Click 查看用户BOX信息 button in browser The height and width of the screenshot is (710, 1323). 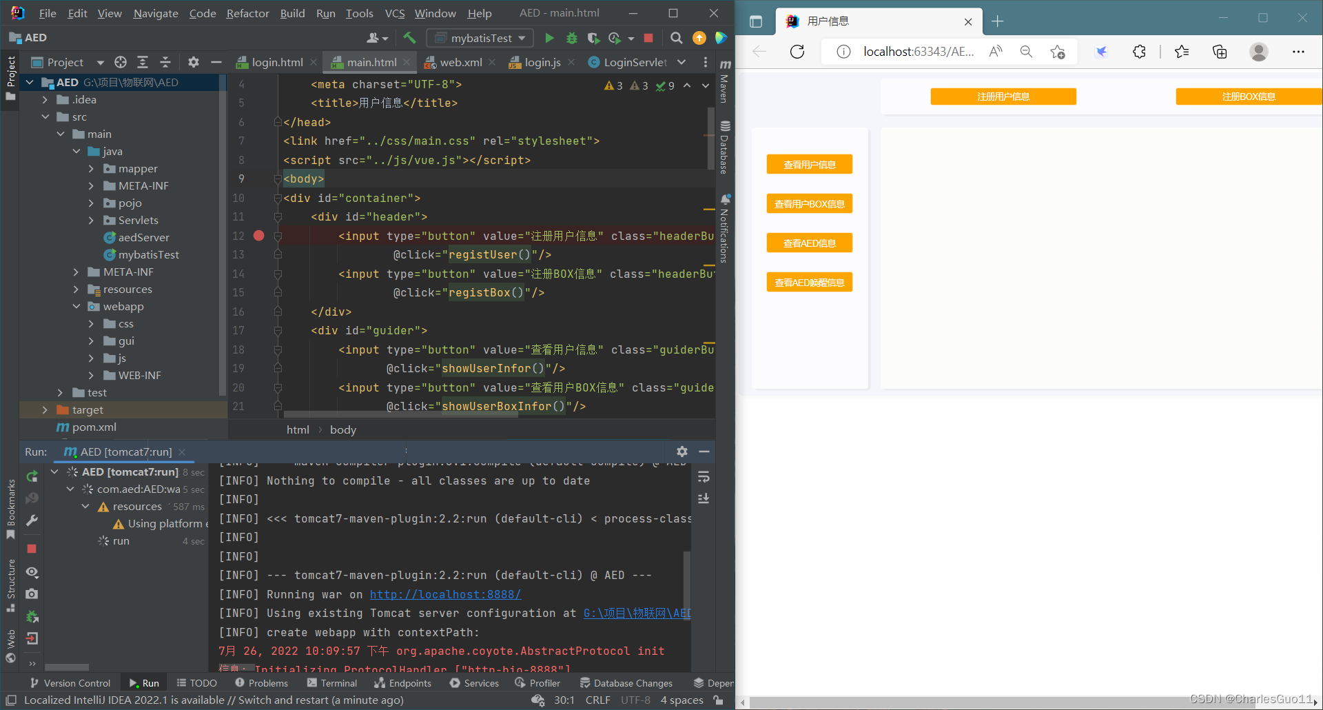[x=810, y=203]
